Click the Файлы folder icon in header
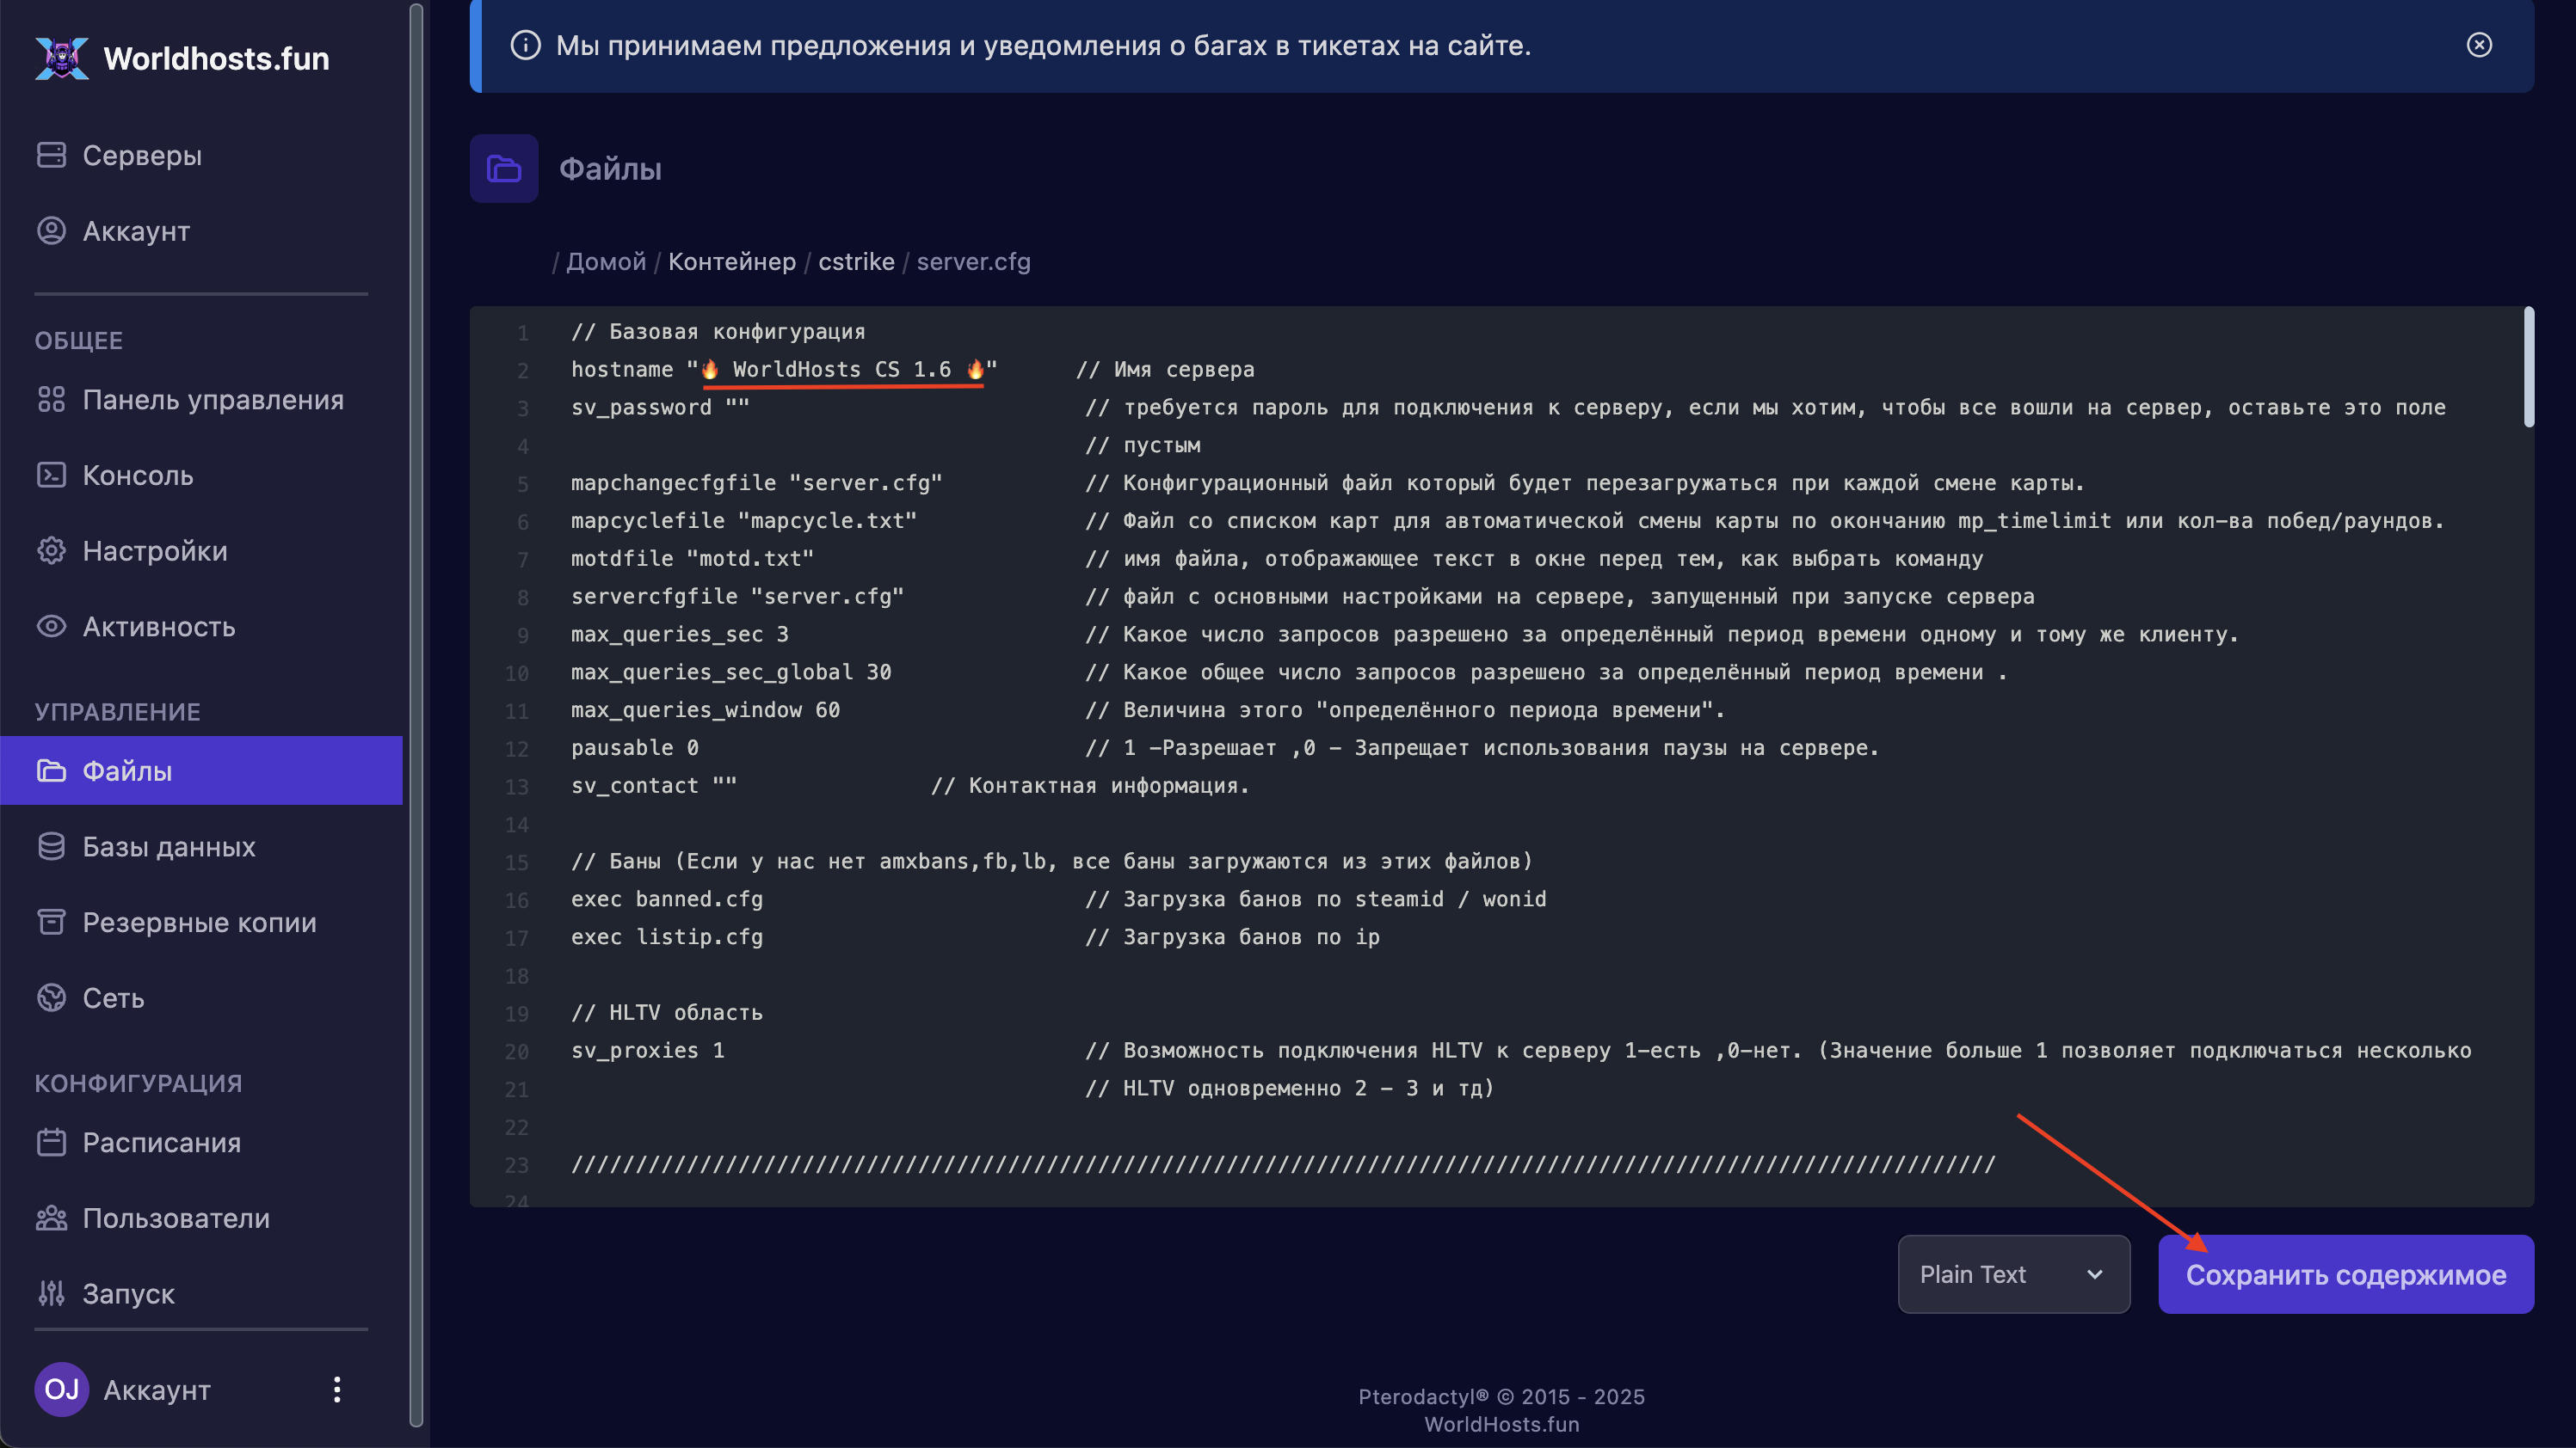The image size is (2576, 1448). pos(504,169)
